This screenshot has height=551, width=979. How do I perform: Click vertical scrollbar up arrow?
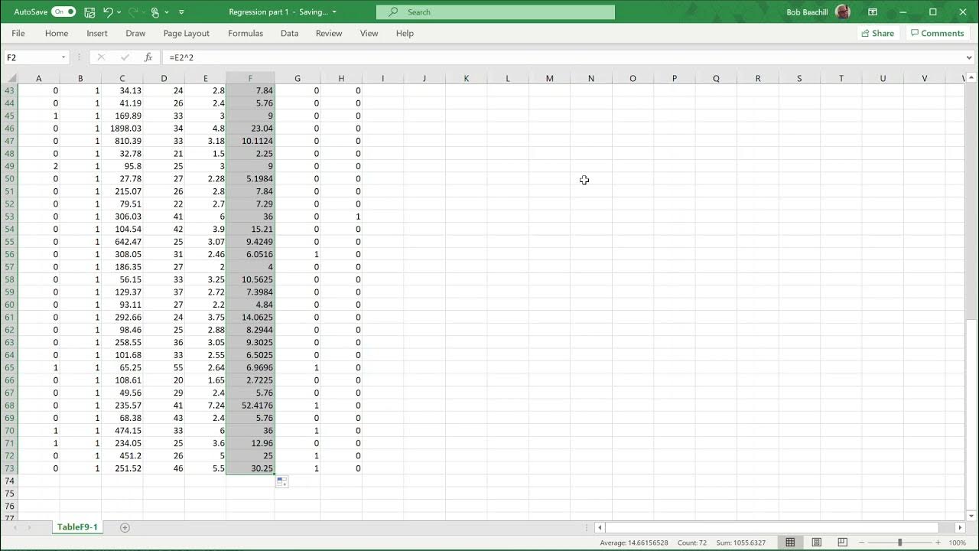[x=972, y=77]
